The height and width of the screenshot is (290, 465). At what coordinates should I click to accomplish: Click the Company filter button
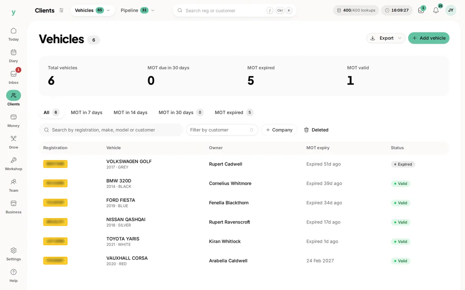pos(279,130)
